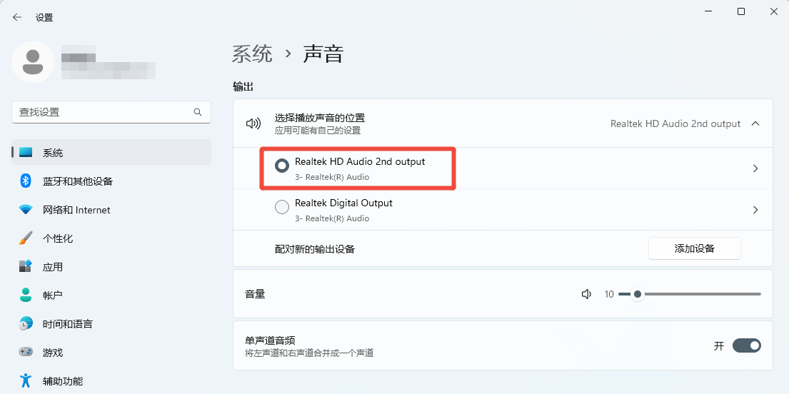This screenshot has width=789, height=394.
Task: Go to 系统 via the breadcrumb link
Action: (252, 54)
